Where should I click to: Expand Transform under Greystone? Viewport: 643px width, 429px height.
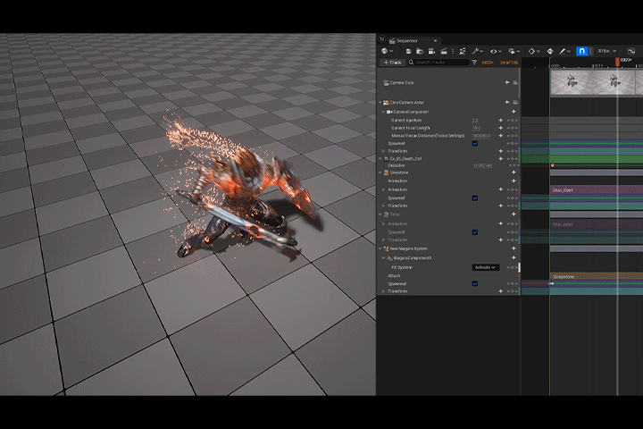coord(384,206)
